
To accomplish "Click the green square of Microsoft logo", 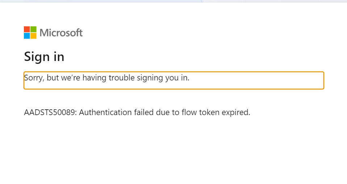I will click(x=33, y=29).
